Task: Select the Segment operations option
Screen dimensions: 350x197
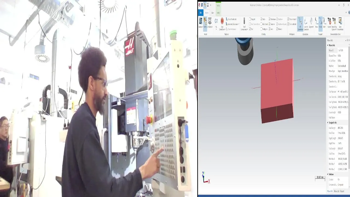Action: click(x=311, y=22)
